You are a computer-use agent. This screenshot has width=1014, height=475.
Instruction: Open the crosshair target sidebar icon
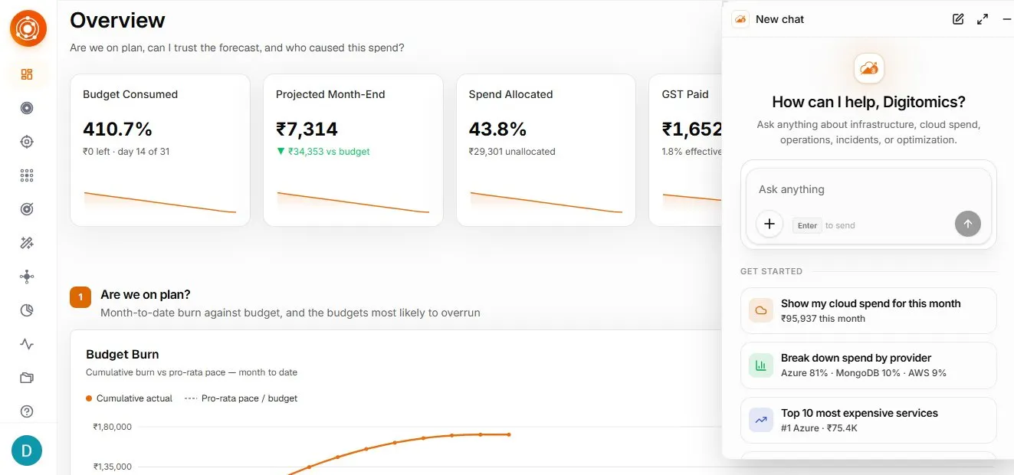click(27, 142)
